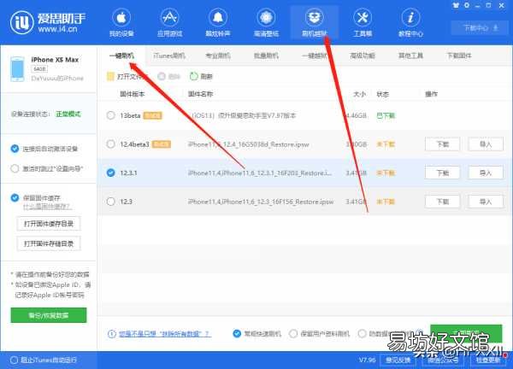
Task: Click the 意见反馈 feedback button
Action: coord(398,360)
